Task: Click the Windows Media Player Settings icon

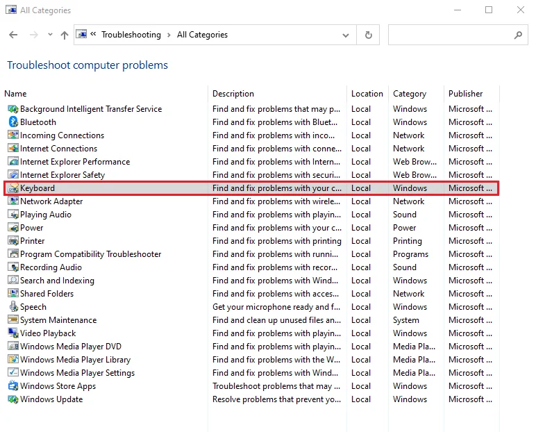Action: [x=13, y=373]
